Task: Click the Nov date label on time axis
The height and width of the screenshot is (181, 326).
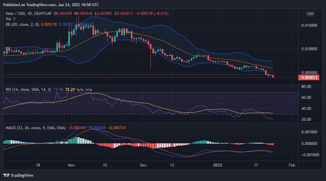Action: coord(71,165)
